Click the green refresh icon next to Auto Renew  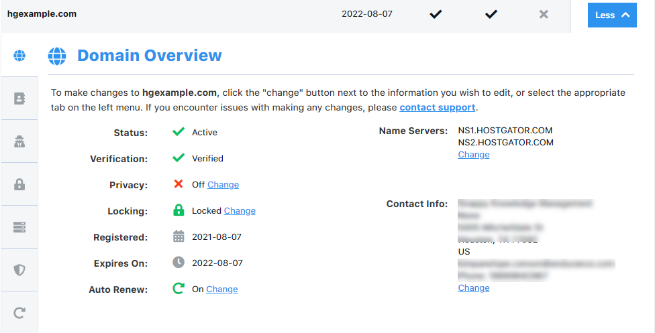179,288
